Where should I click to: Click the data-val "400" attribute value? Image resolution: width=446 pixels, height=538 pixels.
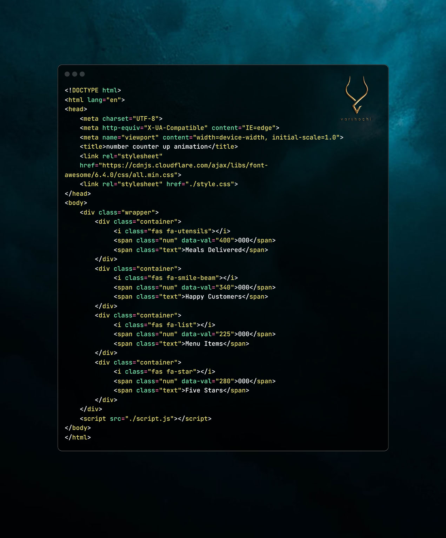click(x=225, y=241)
